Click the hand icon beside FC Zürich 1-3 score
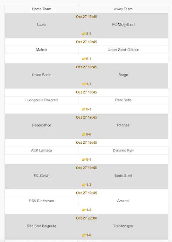 click(x=84, y=184)
